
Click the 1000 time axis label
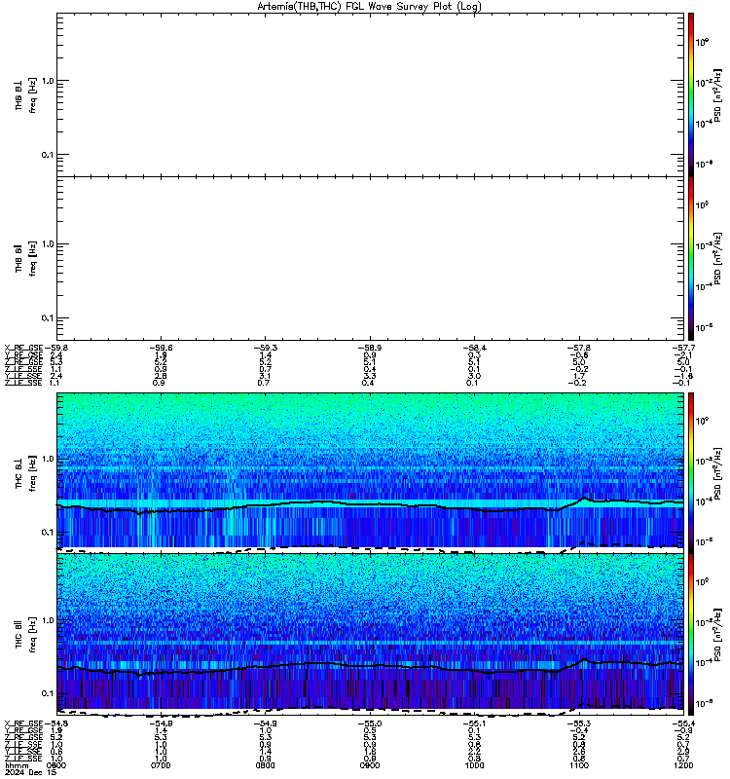click(x=474, y=765)
